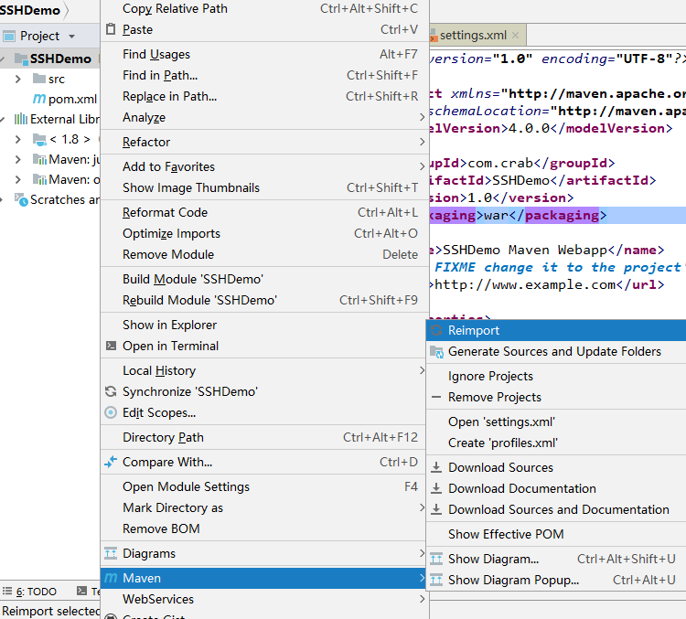Viewport: 686px width, 619px height.
Task: Click the Remove Projects minus icon
Action: pyautogui.click(x=436, y=397)
